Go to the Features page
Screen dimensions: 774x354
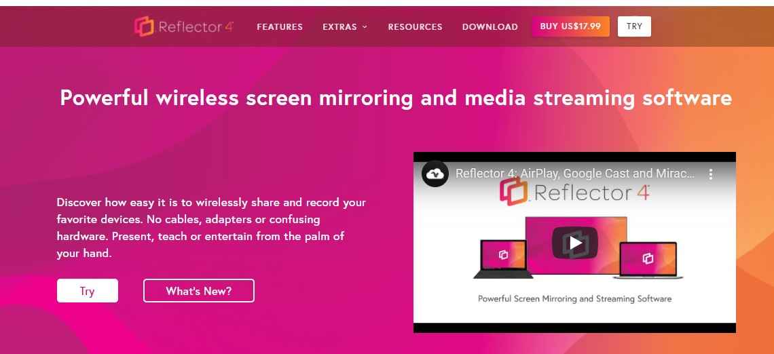pyautogui.click(x=280, y=27)
